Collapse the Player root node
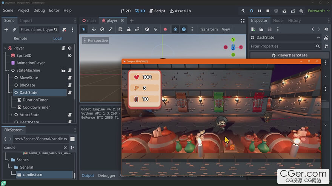Image resolution: width=332 pixels, height=186 pixels. pos(5,48)
